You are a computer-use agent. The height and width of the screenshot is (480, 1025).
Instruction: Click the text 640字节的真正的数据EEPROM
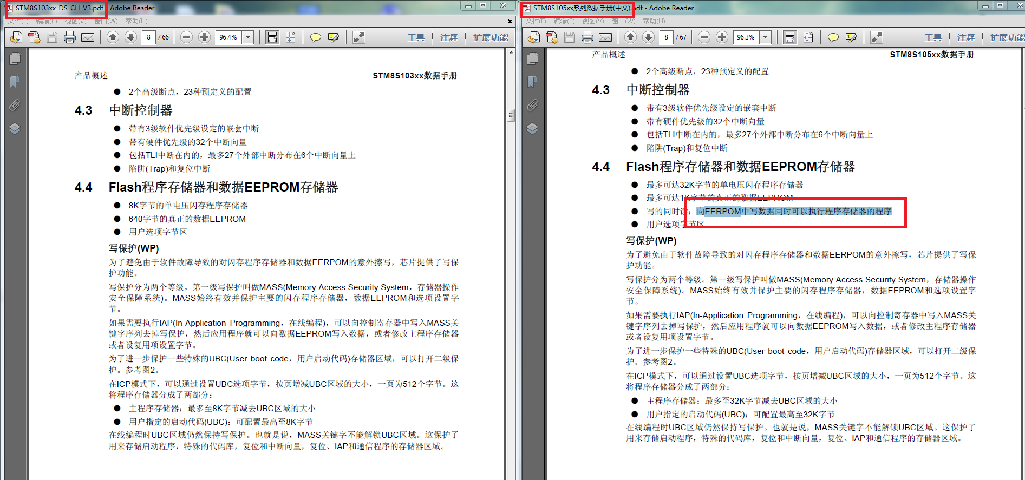pos(187,219)
